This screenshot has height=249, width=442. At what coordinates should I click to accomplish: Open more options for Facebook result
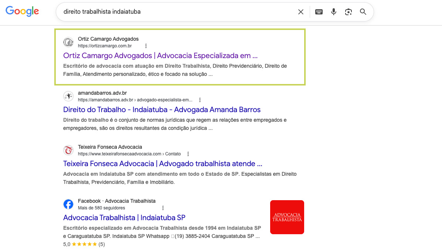[163, 208]
